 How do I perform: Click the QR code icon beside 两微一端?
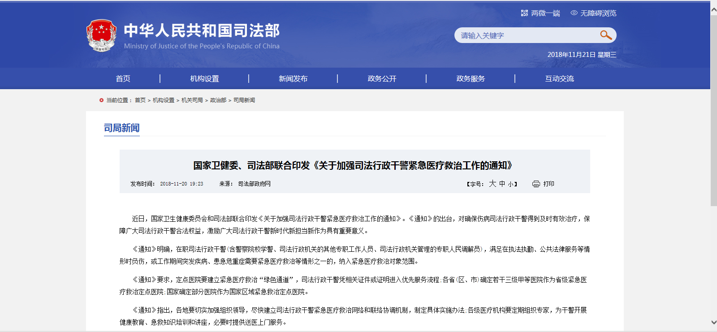point(524,13)
